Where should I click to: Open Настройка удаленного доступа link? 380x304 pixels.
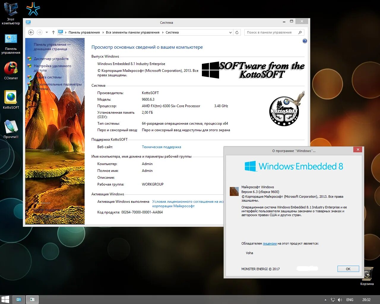pyautogui.click(x=52, y=68)
